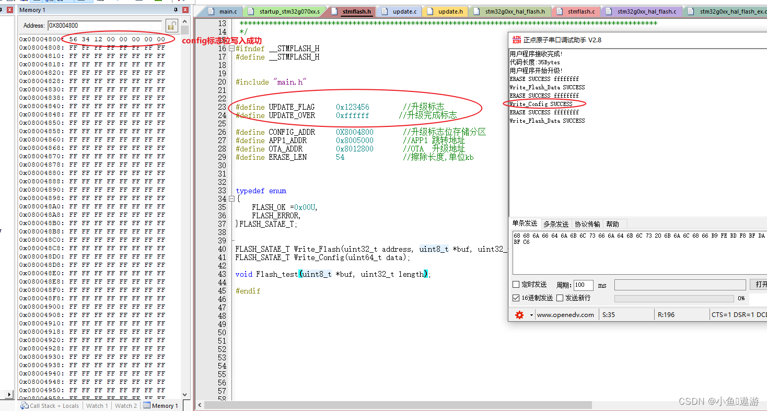
Task: Open the update.h tab
Action: click(x=446, y=11)
